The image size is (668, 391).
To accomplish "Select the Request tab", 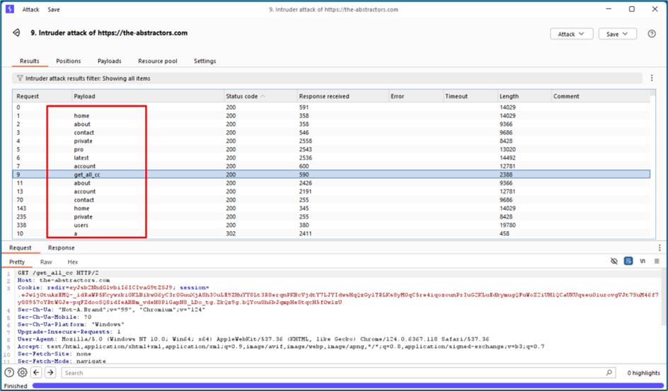I will tap(21, 247).
